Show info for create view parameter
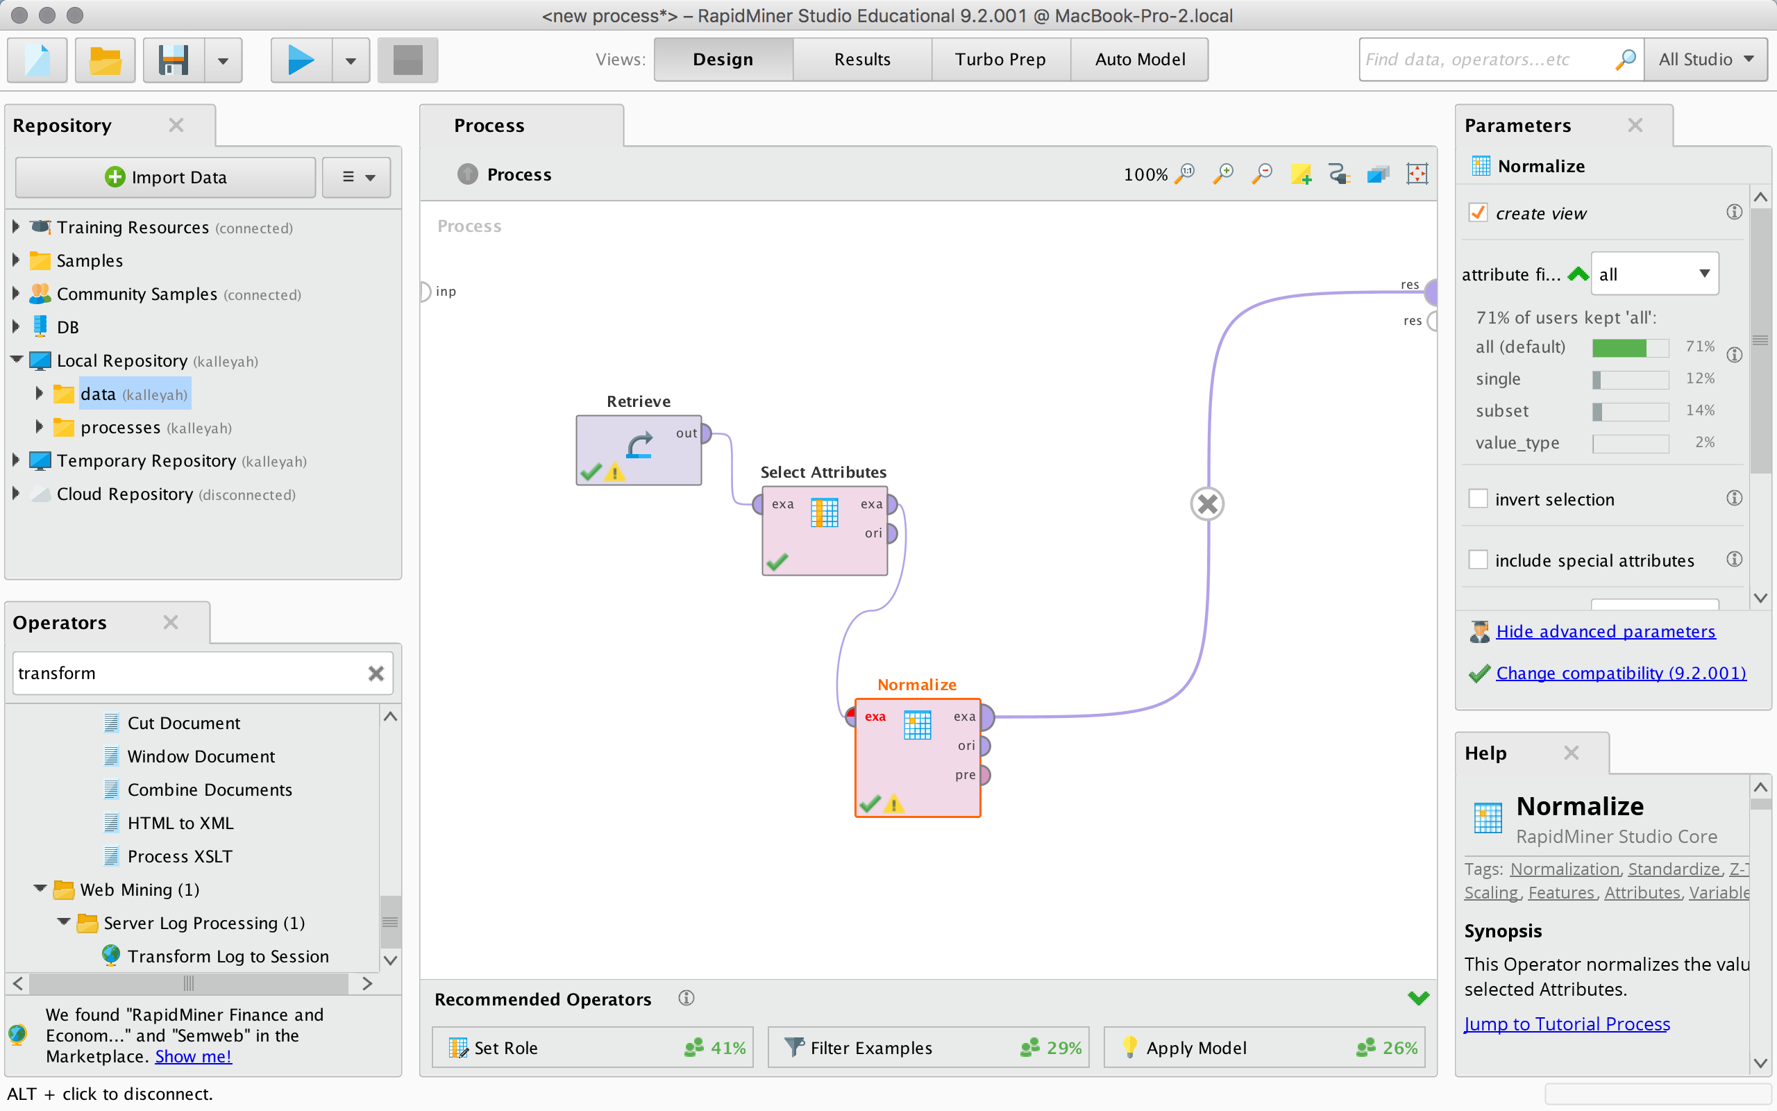The image size is (1777, 1111). pos(1735,212)
